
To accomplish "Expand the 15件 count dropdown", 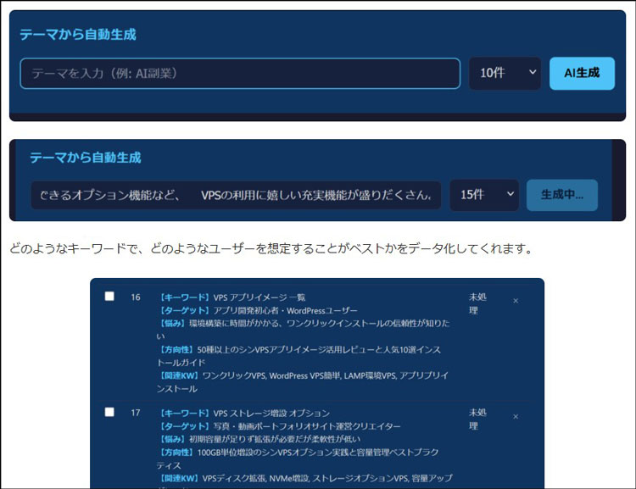I will click(x=484, y=194).
